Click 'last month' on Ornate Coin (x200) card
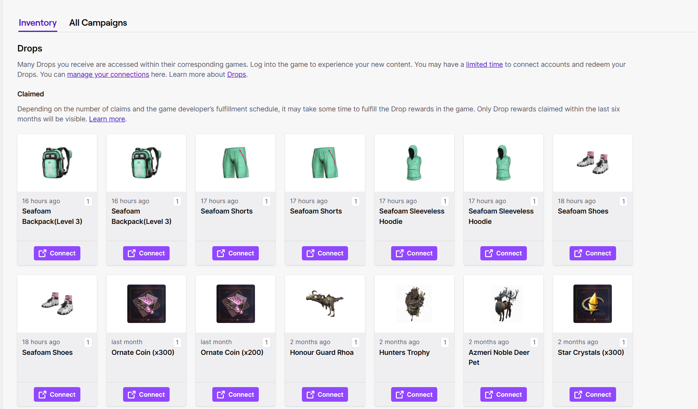Viewport: 698px width, 409px height. pos(216,342)
